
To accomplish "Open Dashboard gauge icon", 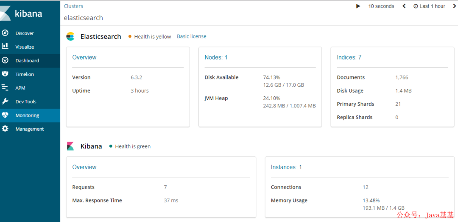I will 5,60.
